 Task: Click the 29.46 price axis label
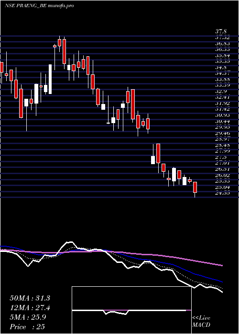222,134
